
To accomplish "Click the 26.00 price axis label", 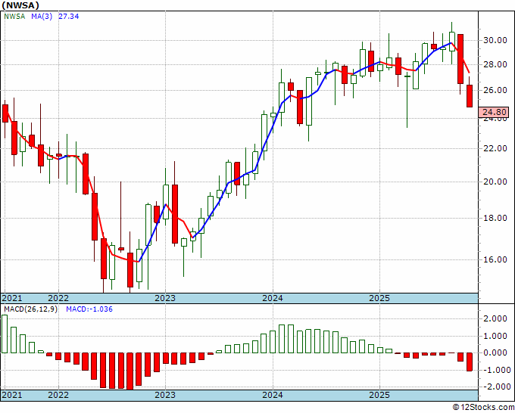I will 495,90.
